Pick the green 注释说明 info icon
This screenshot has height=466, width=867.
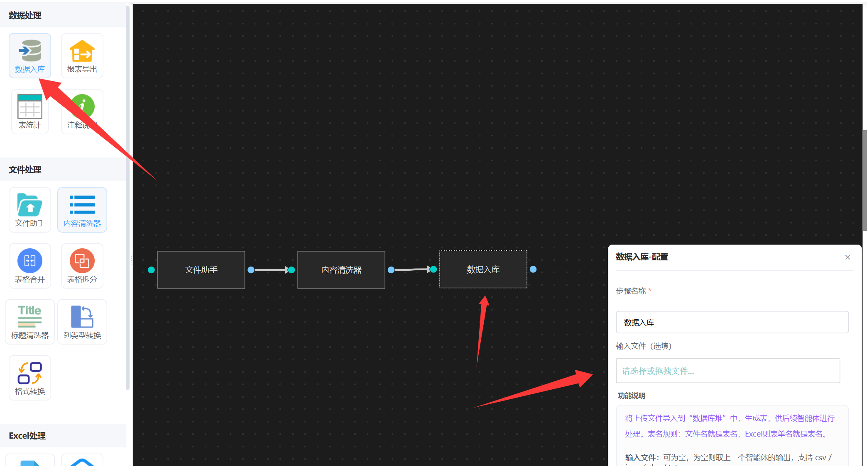click(83, 106)
